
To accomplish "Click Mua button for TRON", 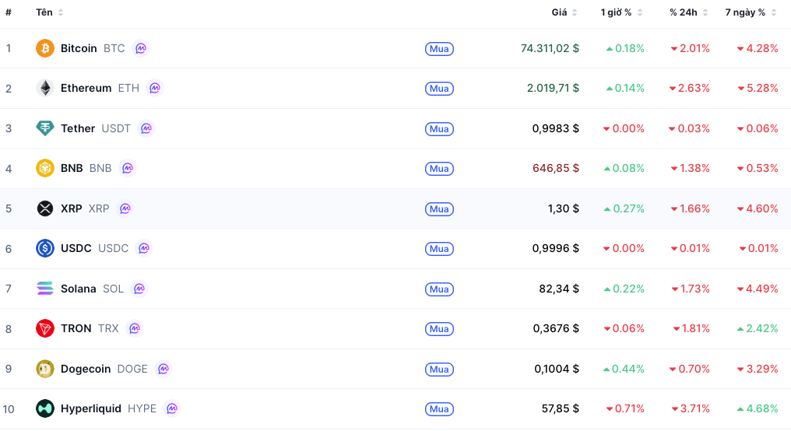I will point(439,329).
